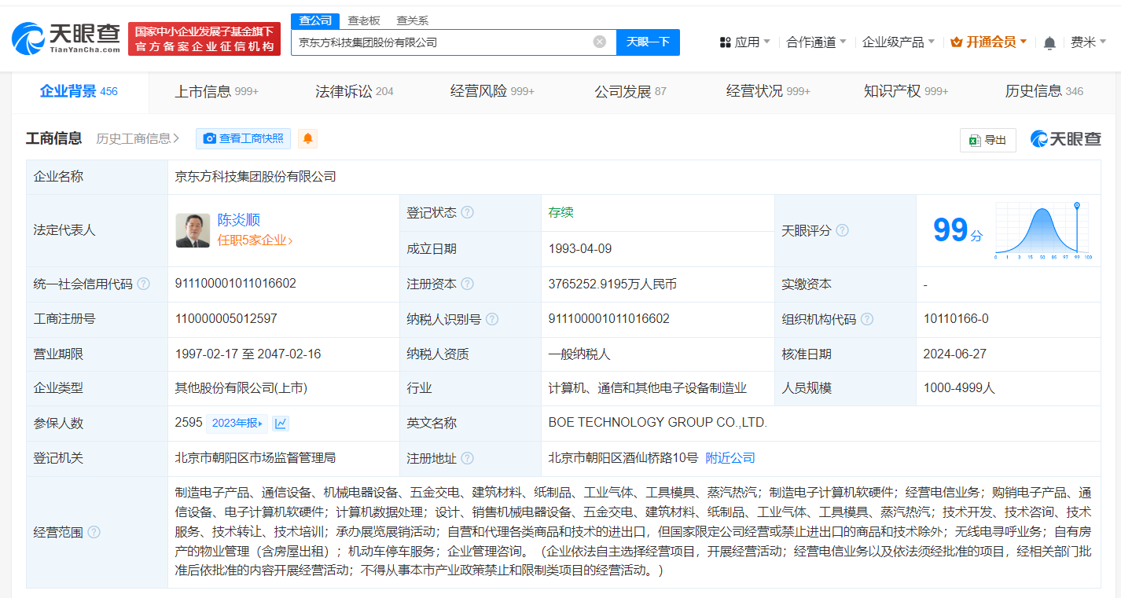Click the camera icon on 查看工商快照 button

pos(209,138)
